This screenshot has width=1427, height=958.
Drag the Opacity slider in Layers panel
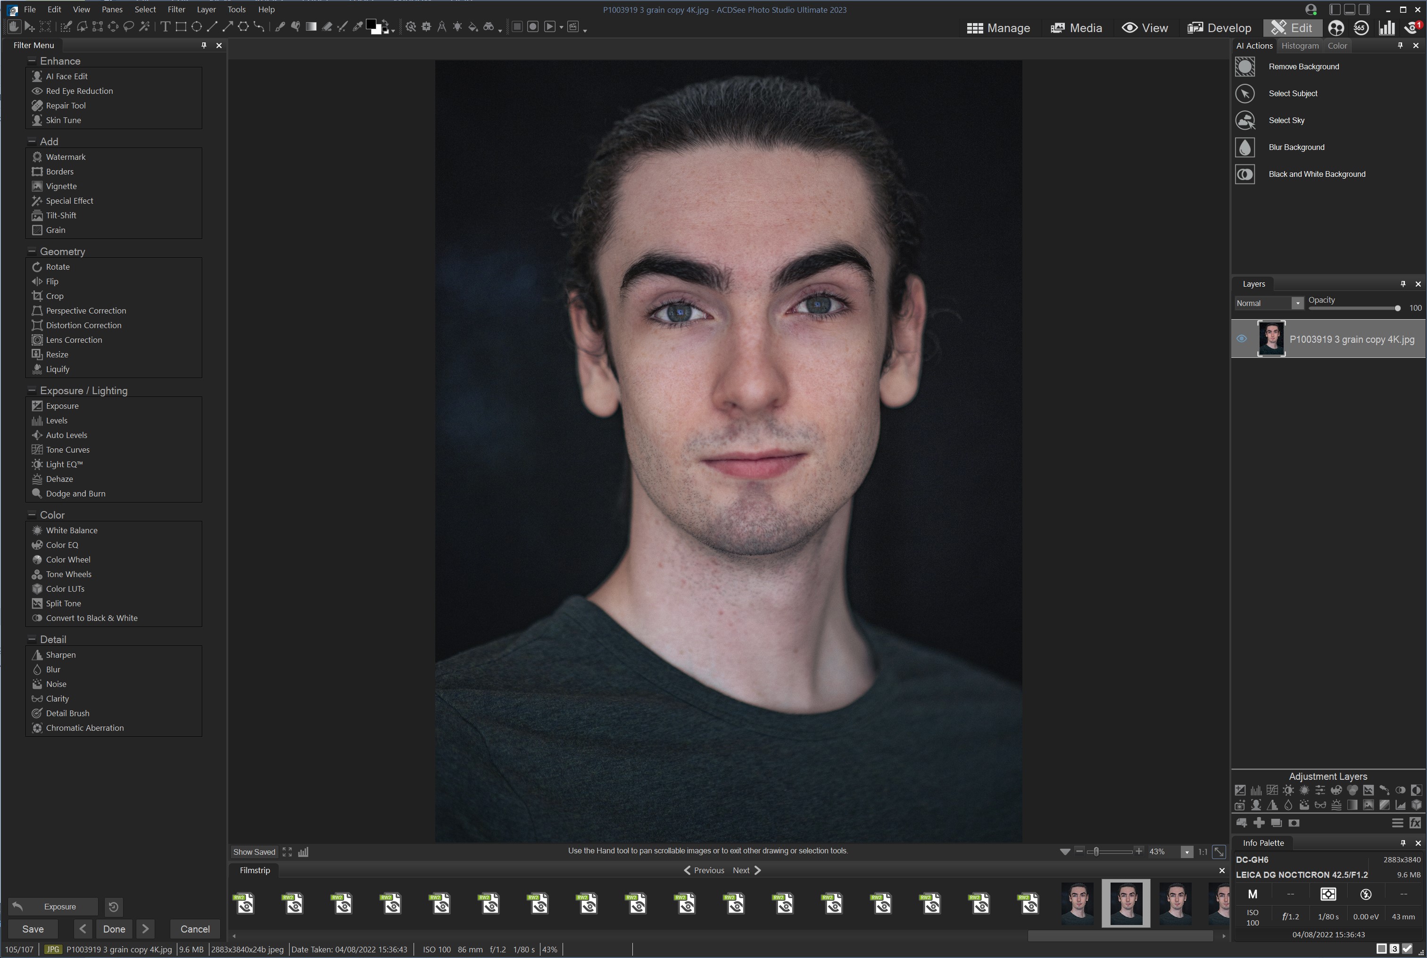pyautogui.click(x=1397, y=308)
